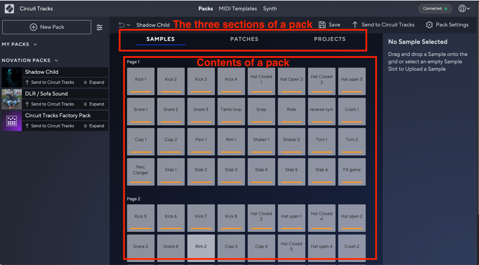Create a new pack with the New Pack button
The height and width of the screenshot is (265, 479).
coord(47,27)
